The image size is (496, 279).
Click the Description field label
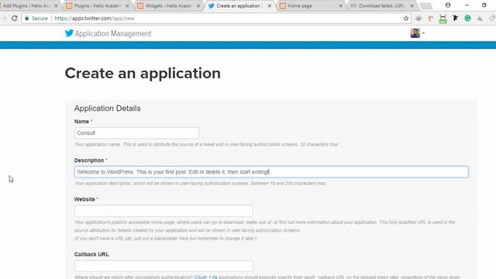pyautogui.click(x=89, y=160)
